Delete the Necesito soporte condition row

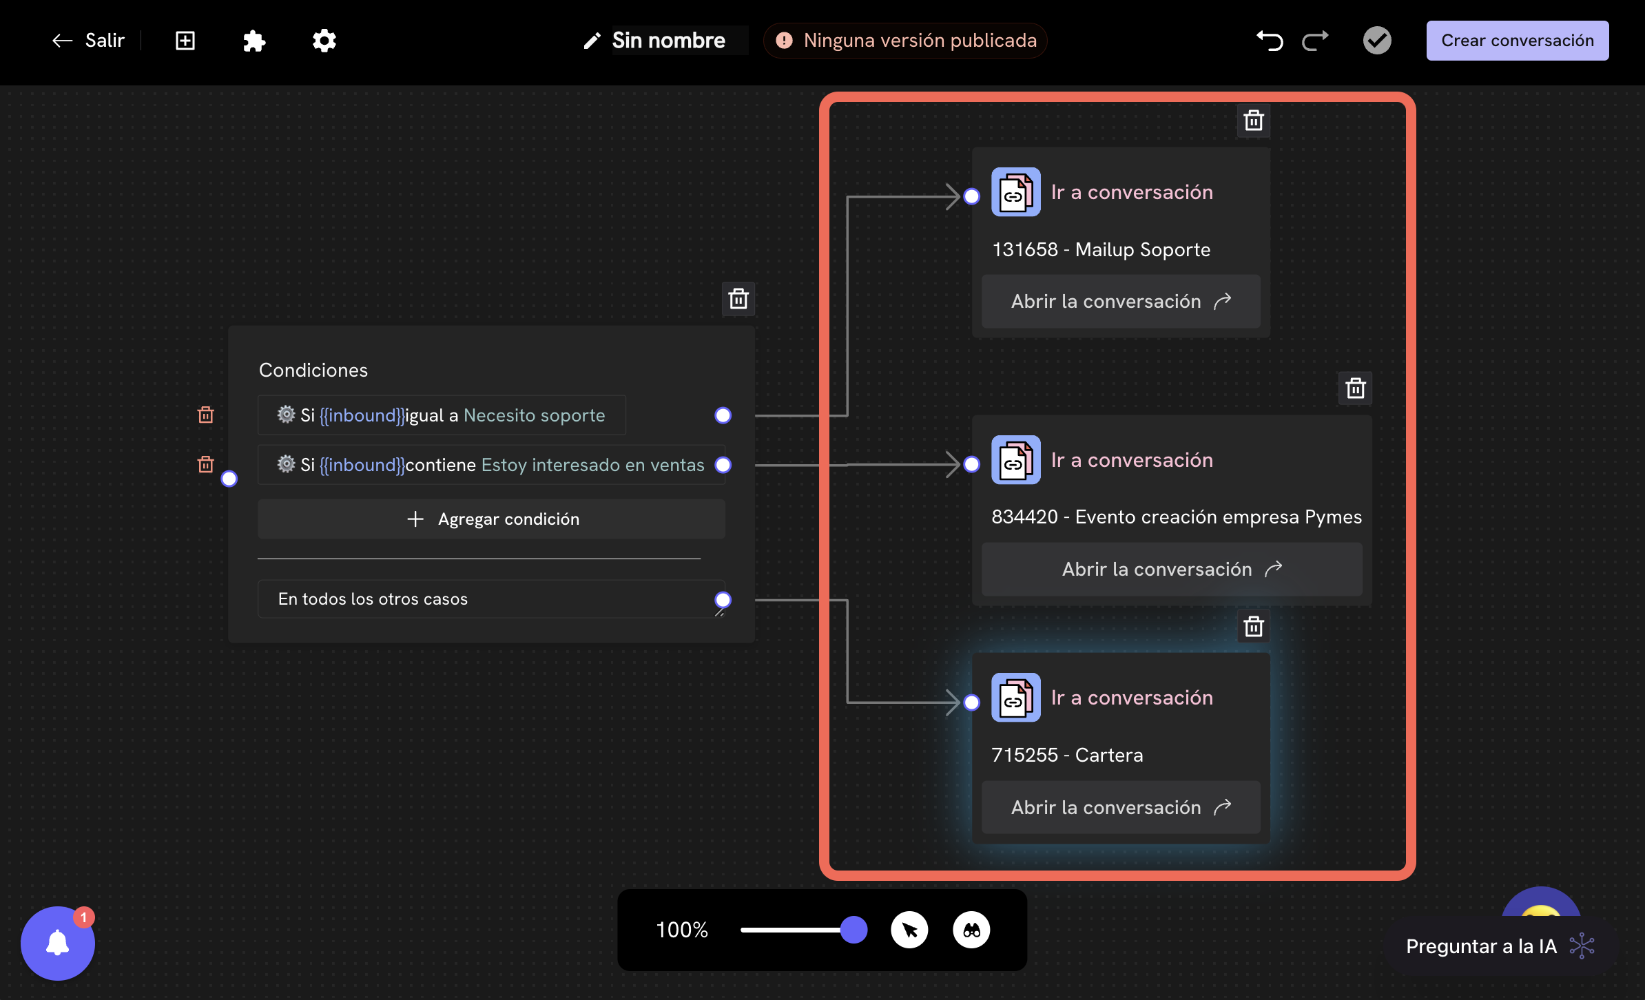click(205, 415)
